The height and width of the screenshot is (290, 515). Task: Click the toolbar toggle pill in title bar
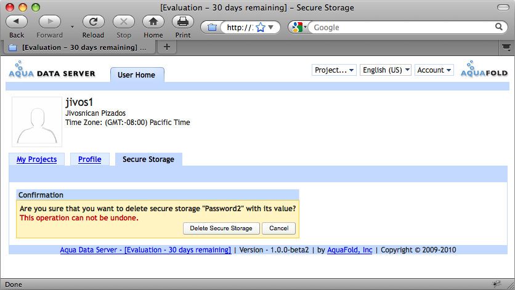(503, 7)
